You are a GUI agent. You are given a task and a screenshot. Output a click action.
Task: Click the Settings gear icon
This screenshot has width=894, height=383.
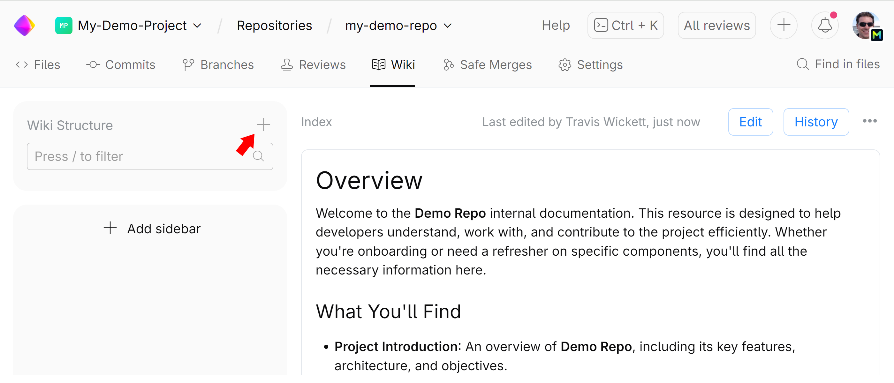564,64
